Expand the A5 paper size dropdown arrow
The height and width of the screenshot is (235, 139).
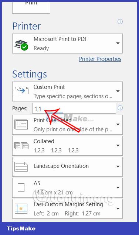(x=118, y=187)
